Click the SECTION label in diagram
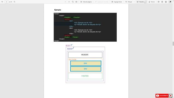 tap(72, 60)
